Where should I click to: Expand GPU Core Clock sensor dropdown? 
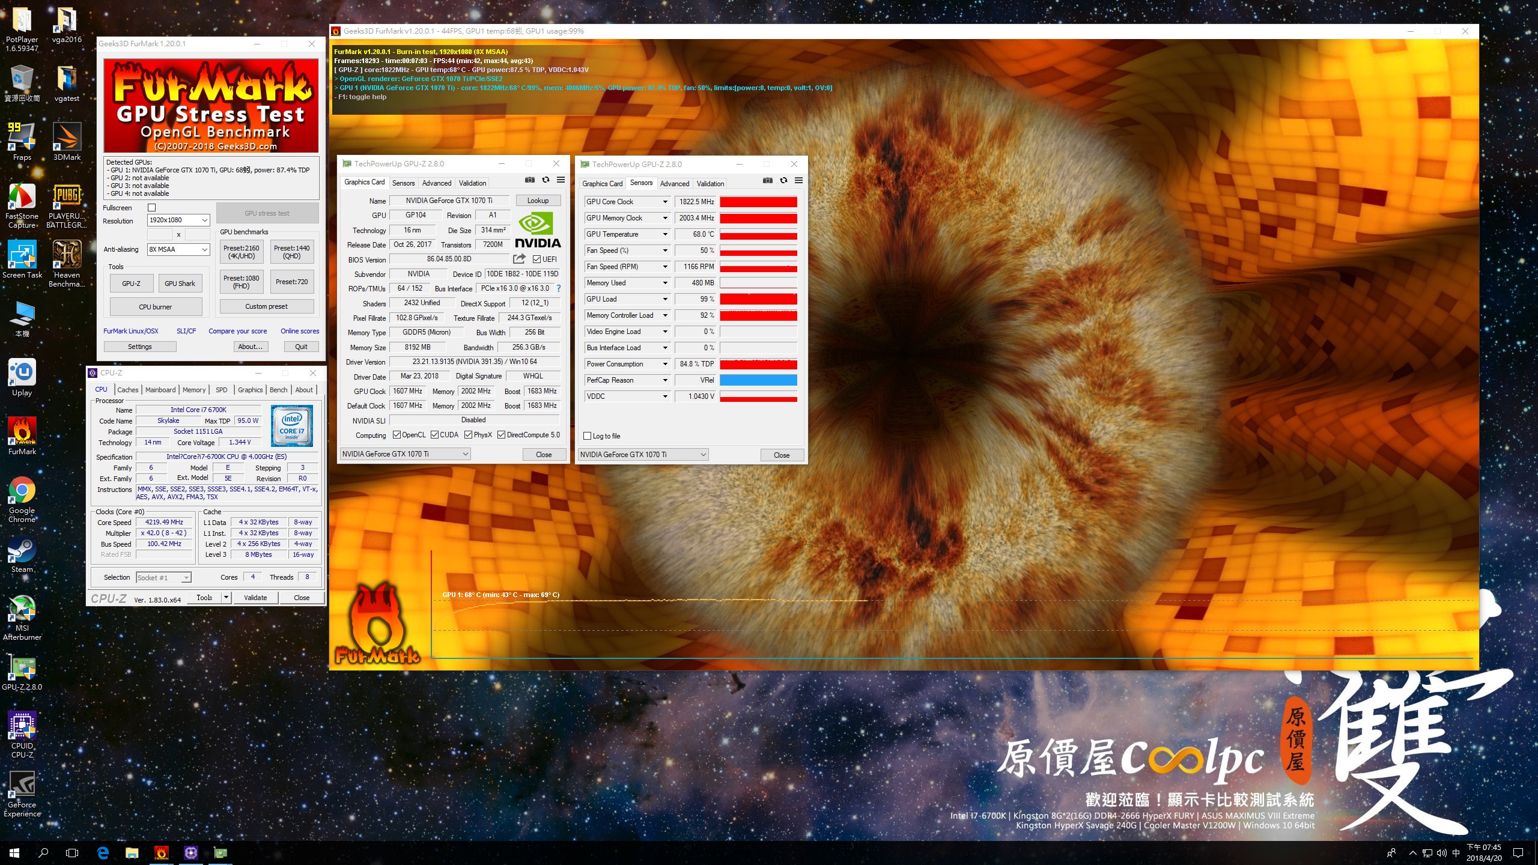(665, 202)
